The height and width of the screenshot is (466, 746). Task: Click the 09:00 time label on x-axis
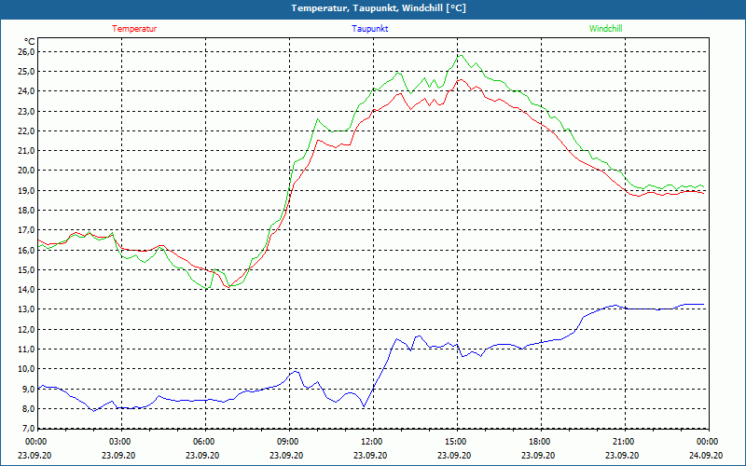tap(288, 441)
